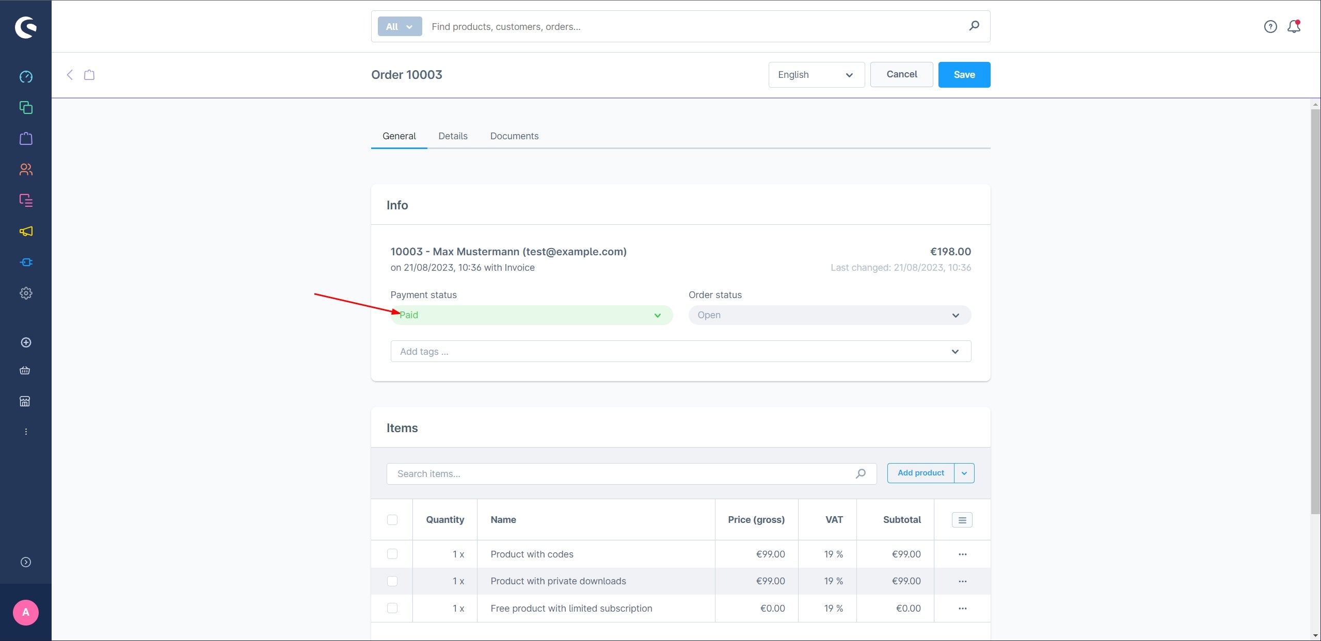Image resolution: width=1321 pixels, height=641 pixels.
Task: Open the Dashboard from the sidebar
Action: click(x=26, y=77)
